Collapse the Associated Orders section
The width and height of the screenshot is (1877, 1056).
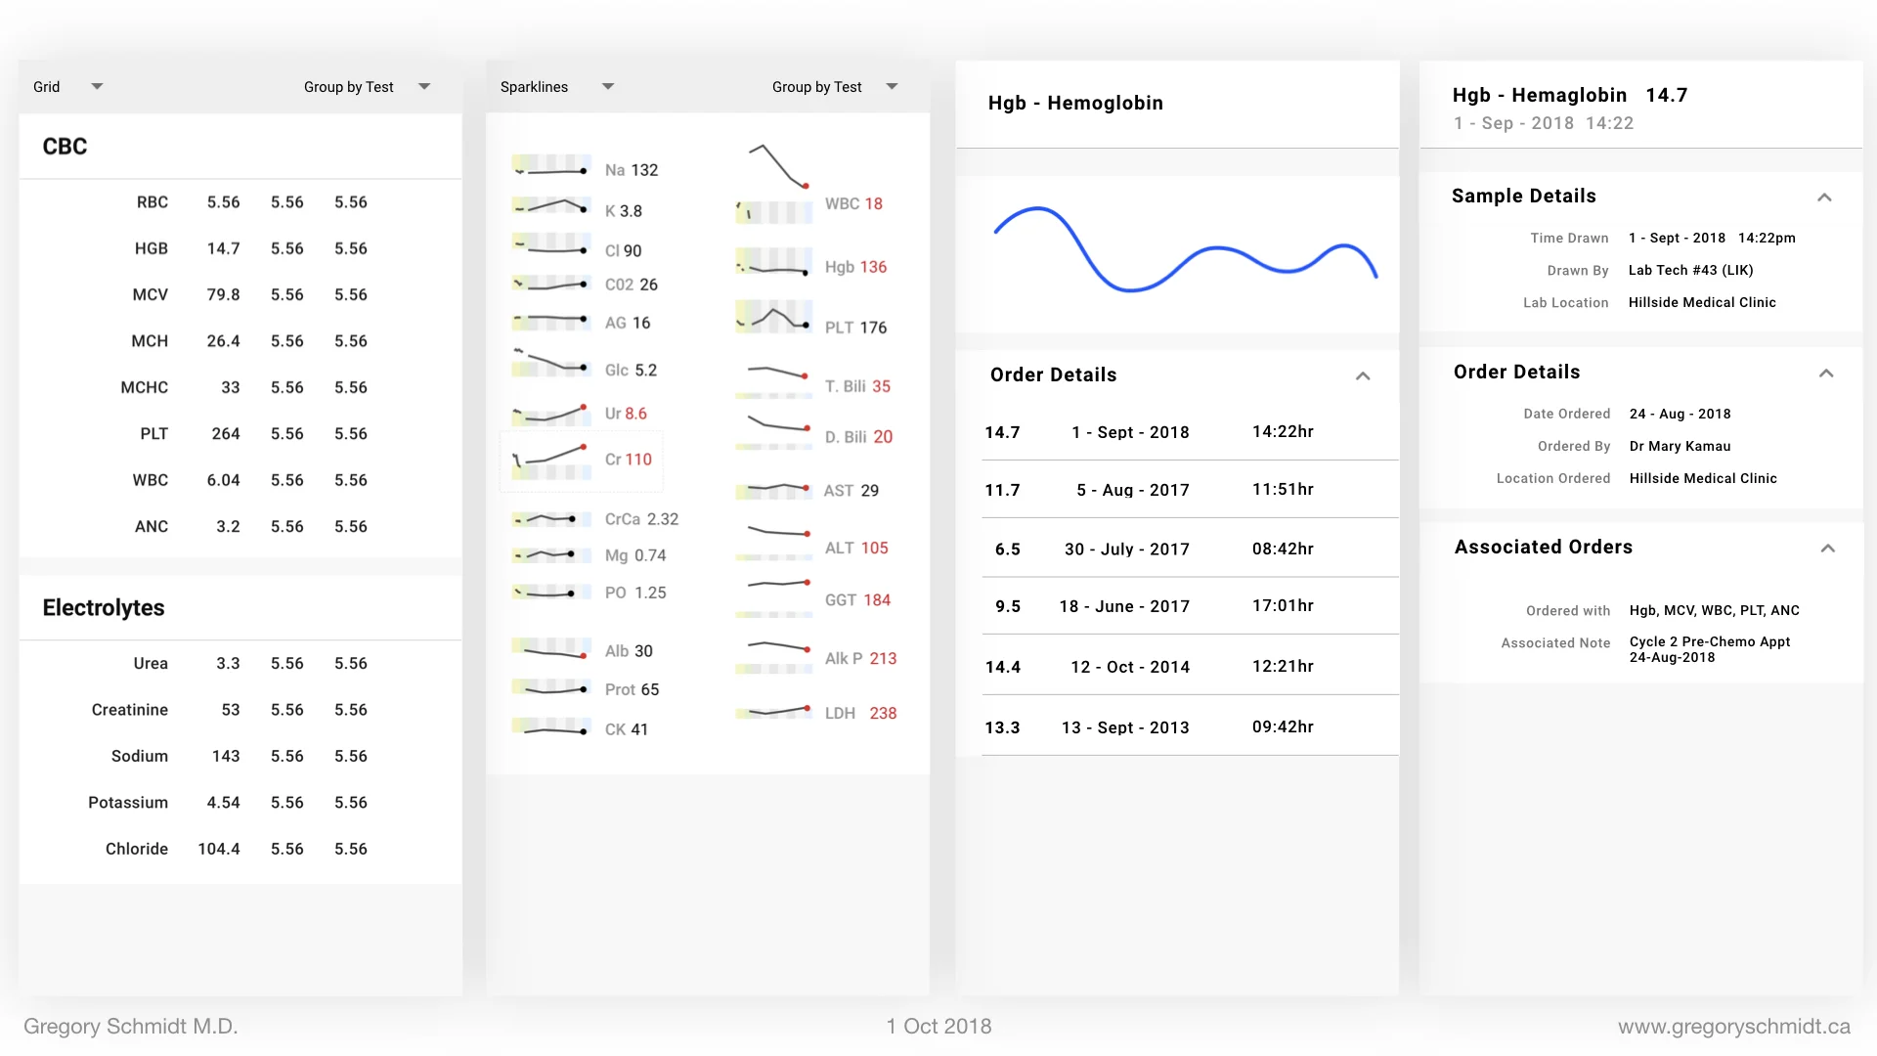coord(1828,549)
